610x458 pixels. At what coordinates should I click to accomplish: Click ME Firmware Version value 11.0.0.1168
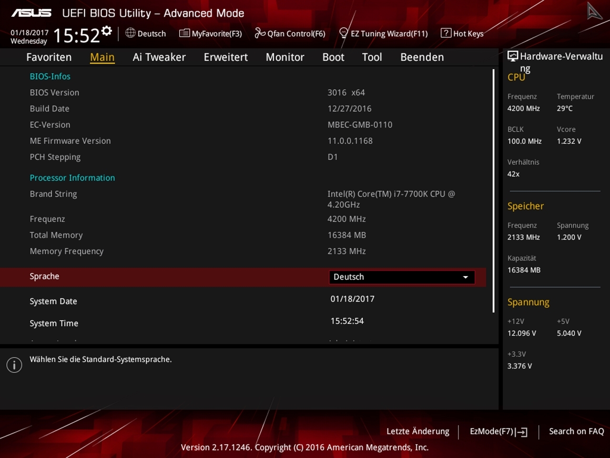pos(350,141)
